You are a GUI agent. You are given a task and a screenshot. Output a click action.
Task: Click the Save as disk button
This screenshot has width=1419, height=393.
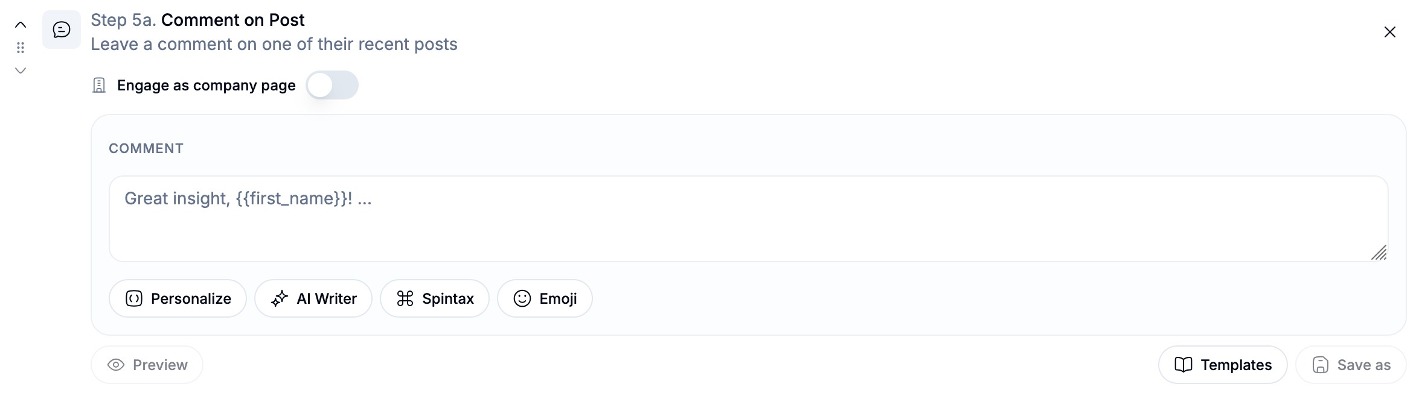tap(1351, 365)
